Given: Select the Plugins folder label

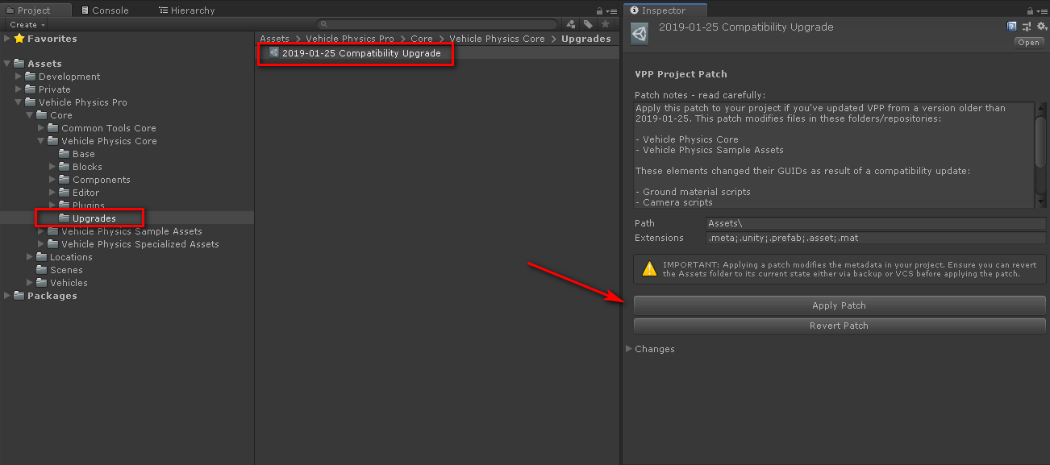Looking at the screenshot, I should [89, 206].
